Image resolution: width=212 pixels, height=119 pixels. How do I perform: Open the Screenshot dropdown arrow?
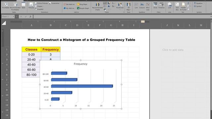click(x=60, y=3)
